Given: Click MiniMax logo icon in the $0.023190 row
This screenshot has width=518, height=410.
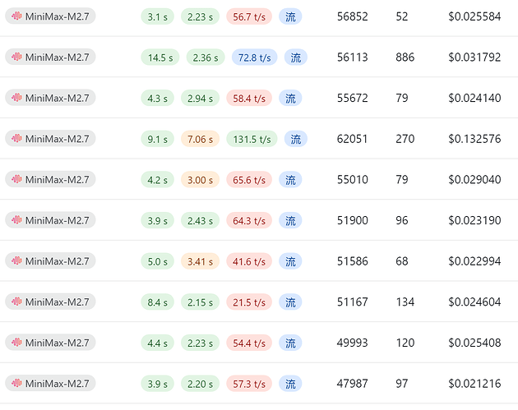Looking at the screenshot, I should coord(16,220).
